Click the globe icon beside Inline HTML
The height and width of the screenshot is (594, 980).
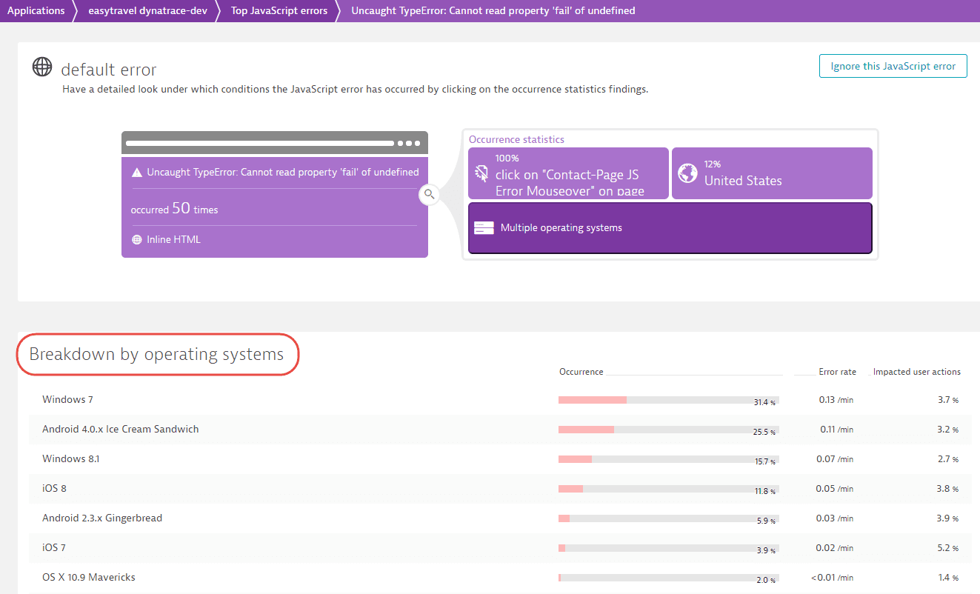136,240
